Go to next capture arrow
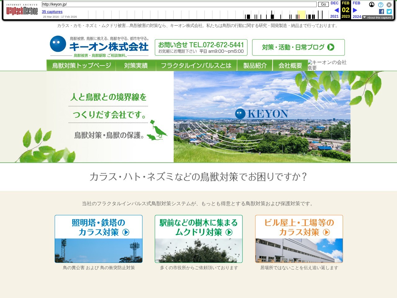397x298 pixels. click(355, 10)
